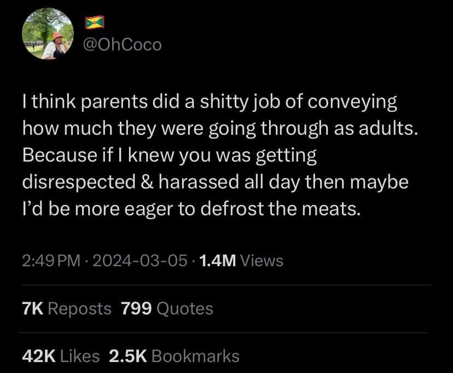This screenshot has width=453, height=373.
Task: Select the tweet body text
Action: click(219, 154)
